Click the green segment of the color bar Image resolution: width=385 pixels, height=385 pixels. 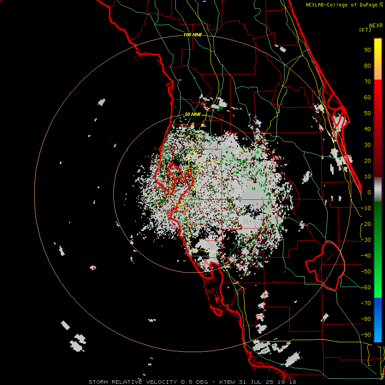pos(378,250)
